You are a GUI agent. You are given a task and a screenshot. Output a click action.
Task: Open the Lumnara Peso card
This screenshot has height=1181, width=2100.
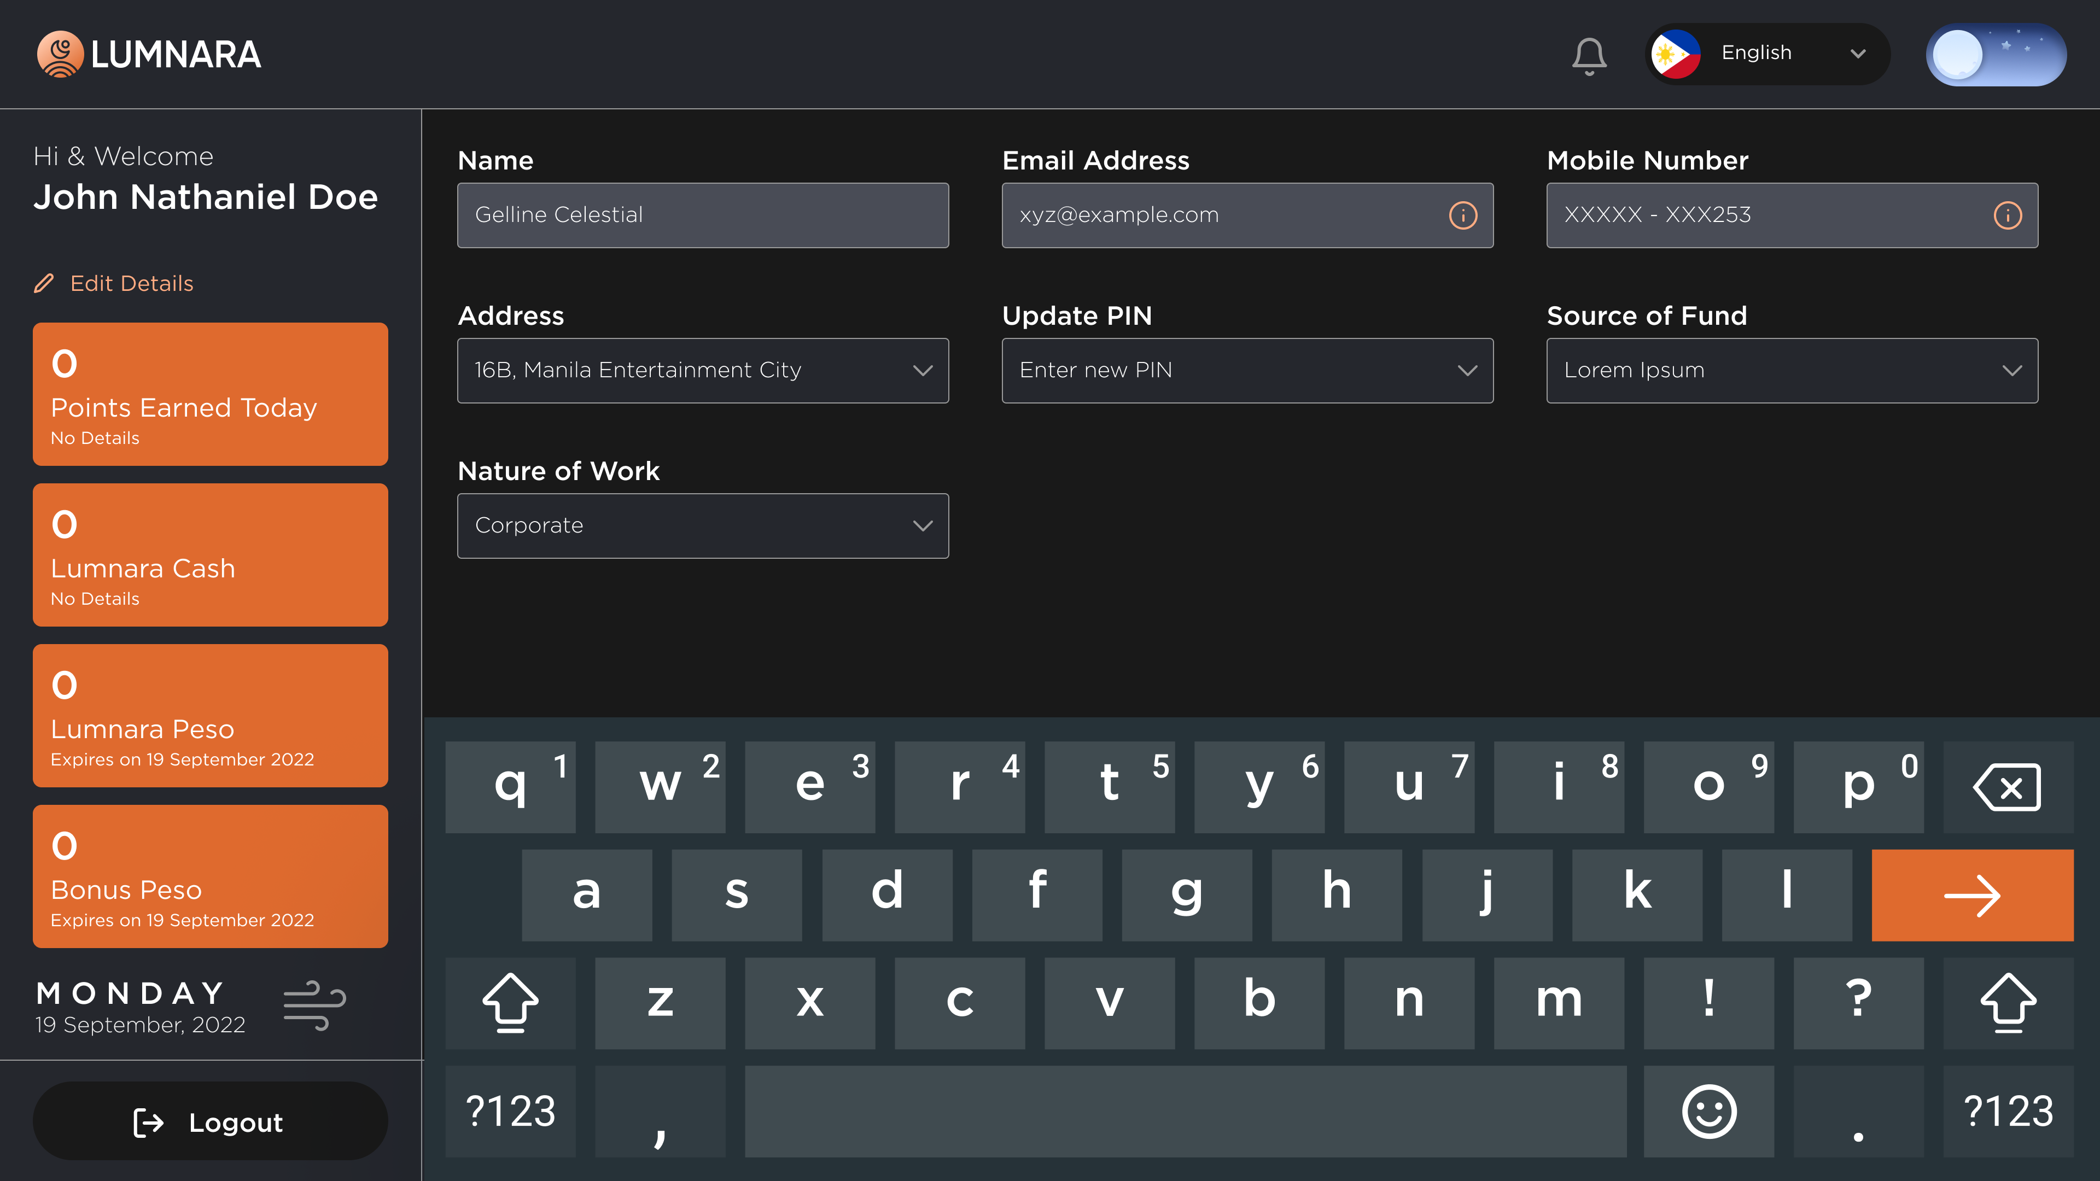(211, 716)
